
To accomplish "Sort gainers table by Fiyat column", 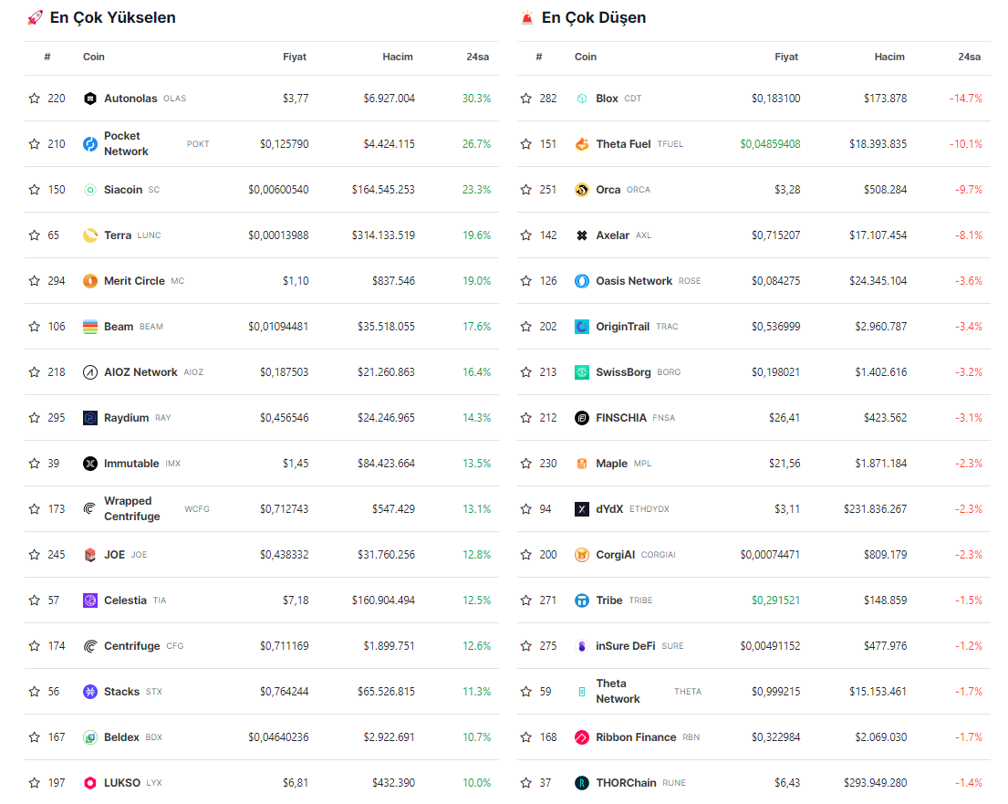I will (x=295, y=57).
